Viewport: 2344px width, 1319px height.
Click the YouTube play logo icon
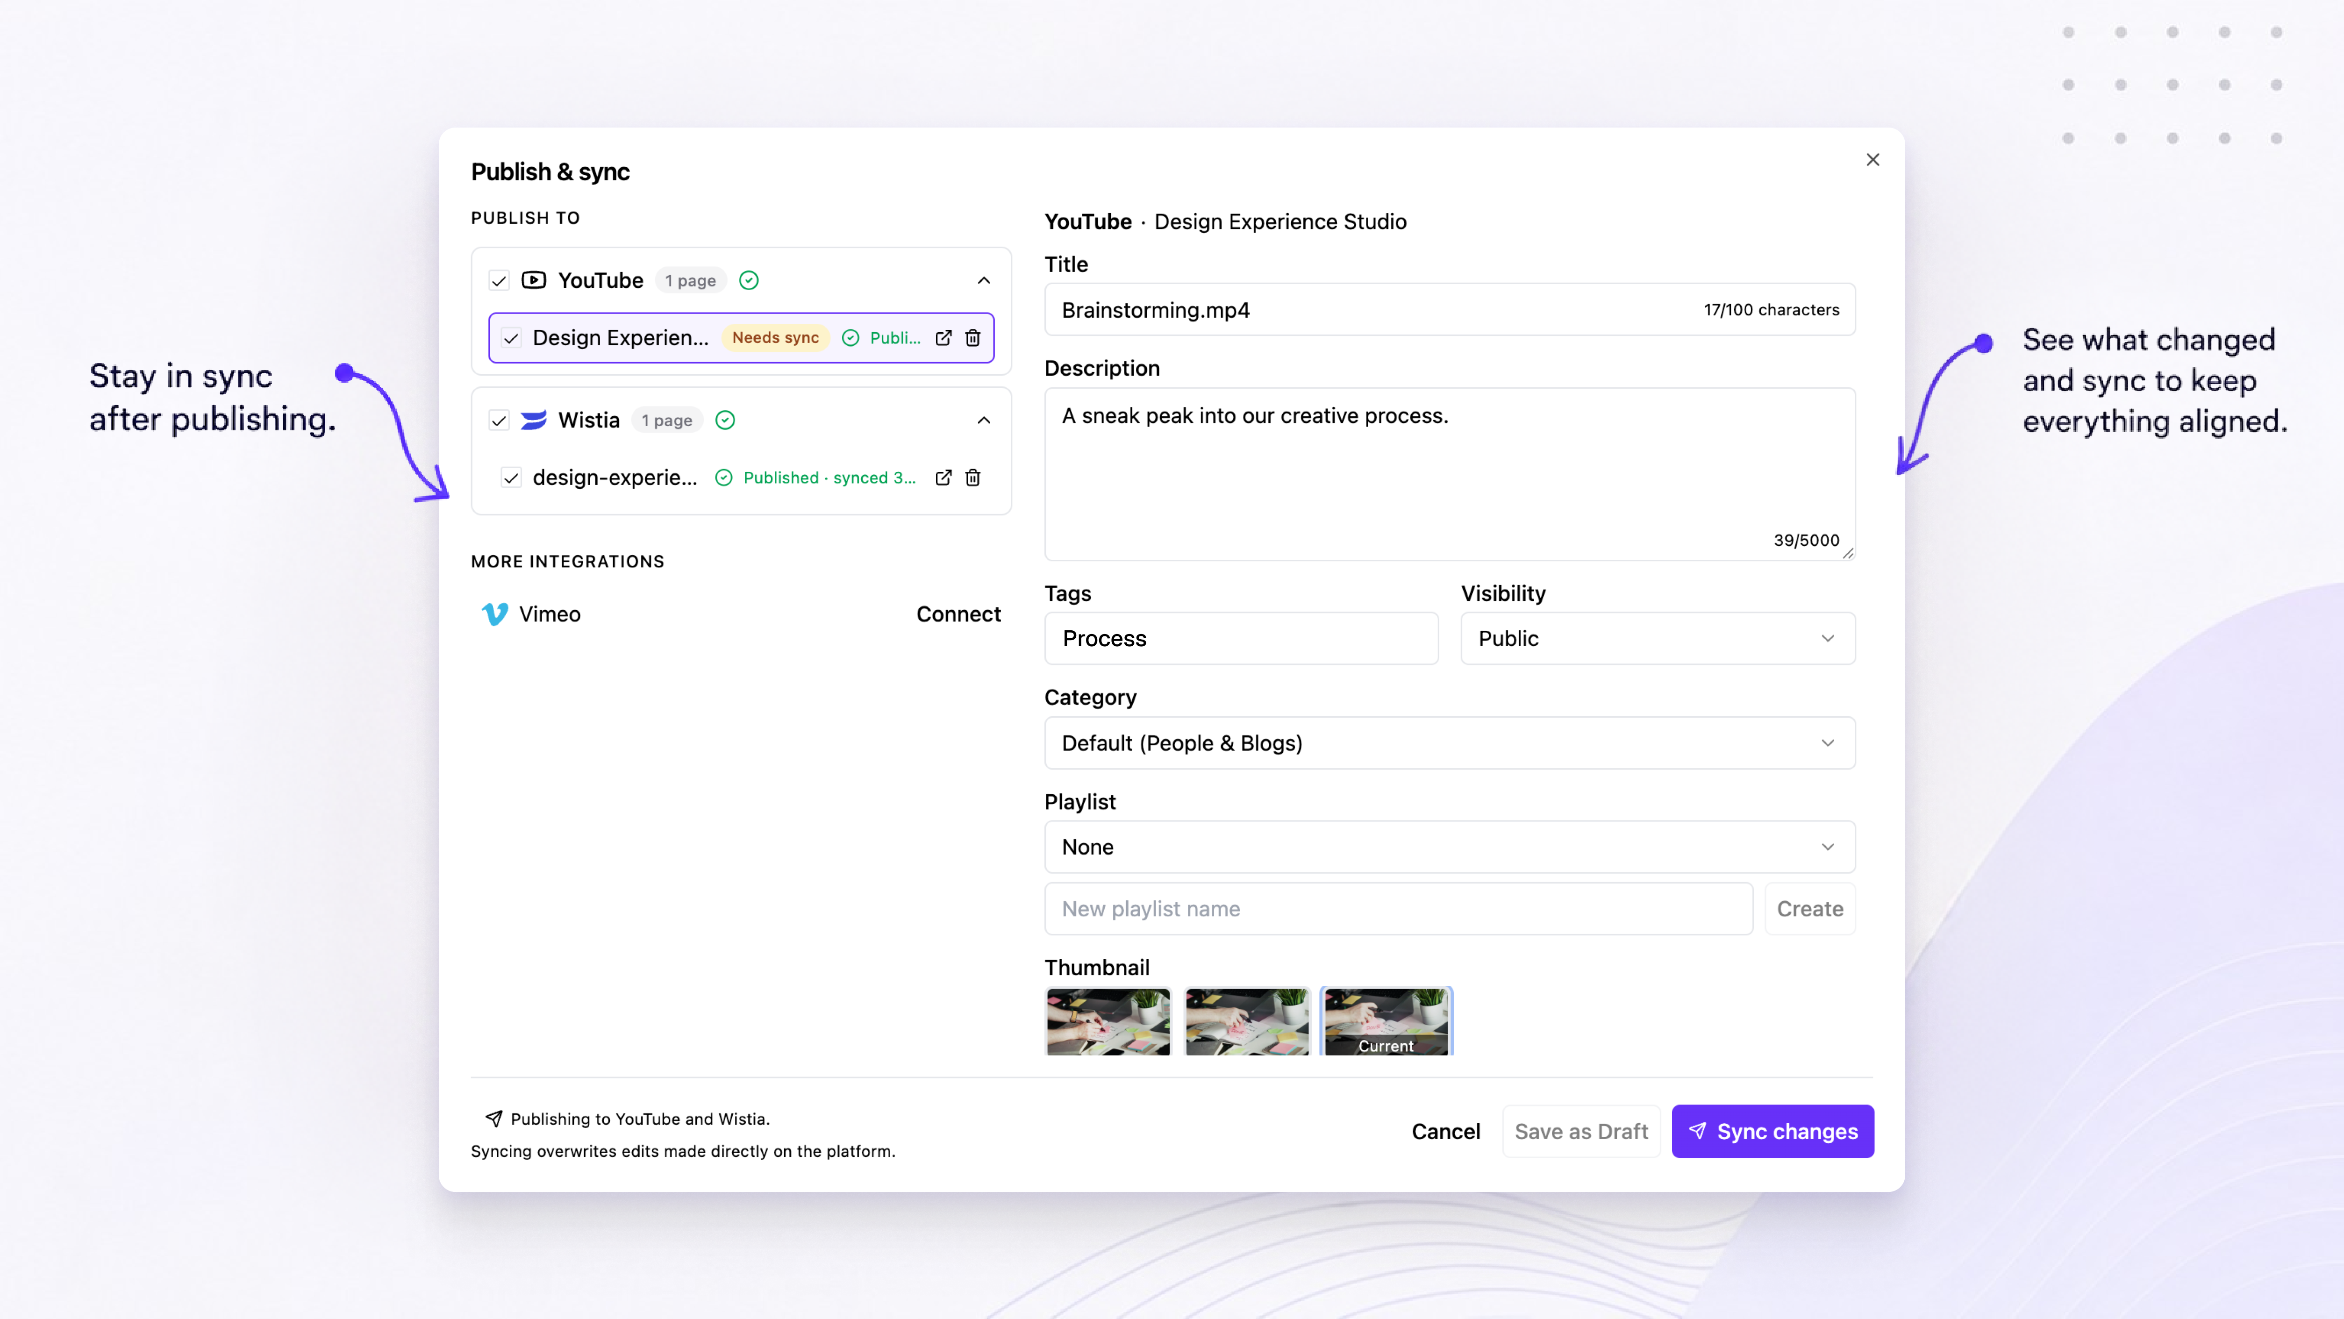pyautogui.click(x=533, y=280)
